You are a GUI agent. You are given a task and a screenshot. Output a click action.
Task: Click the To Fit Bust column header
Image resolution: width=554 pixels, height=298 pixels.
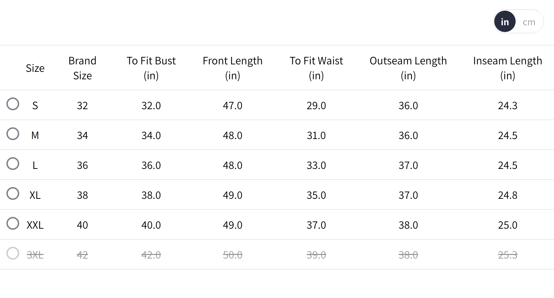pyautogui.click(x=151, y=68)
